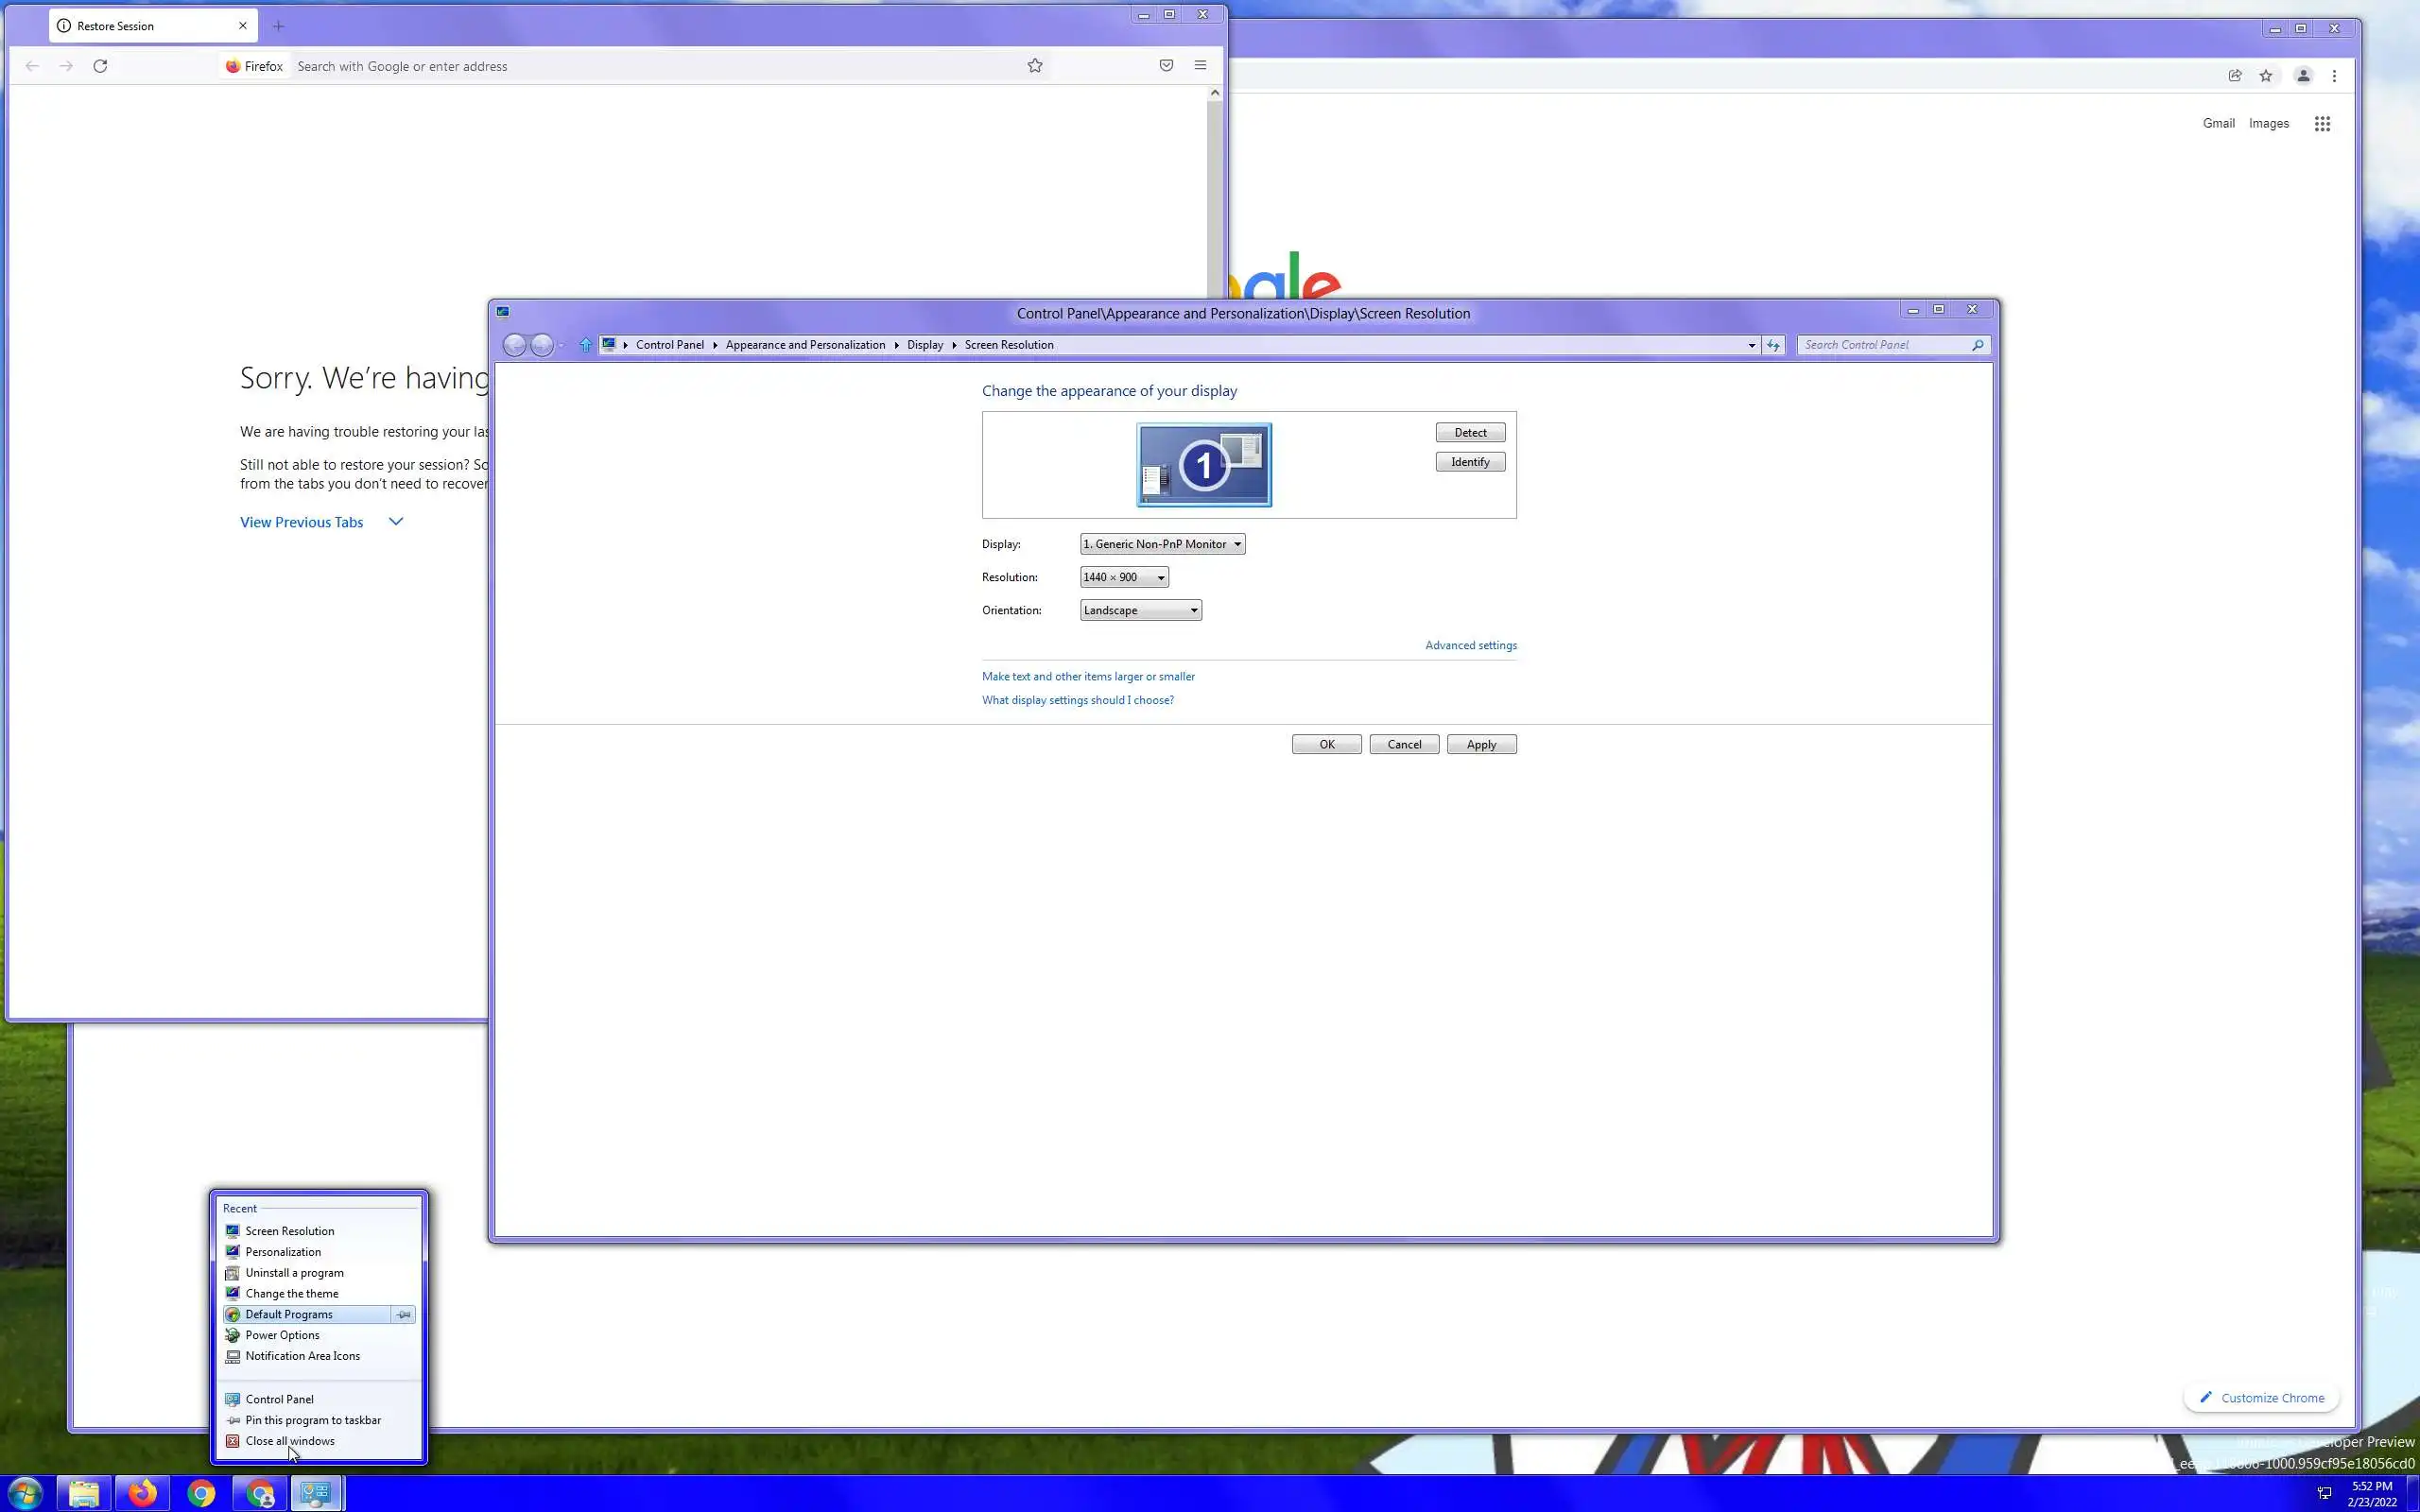
Task: Open the Advanced settings link
Action: coord(1470,645)
